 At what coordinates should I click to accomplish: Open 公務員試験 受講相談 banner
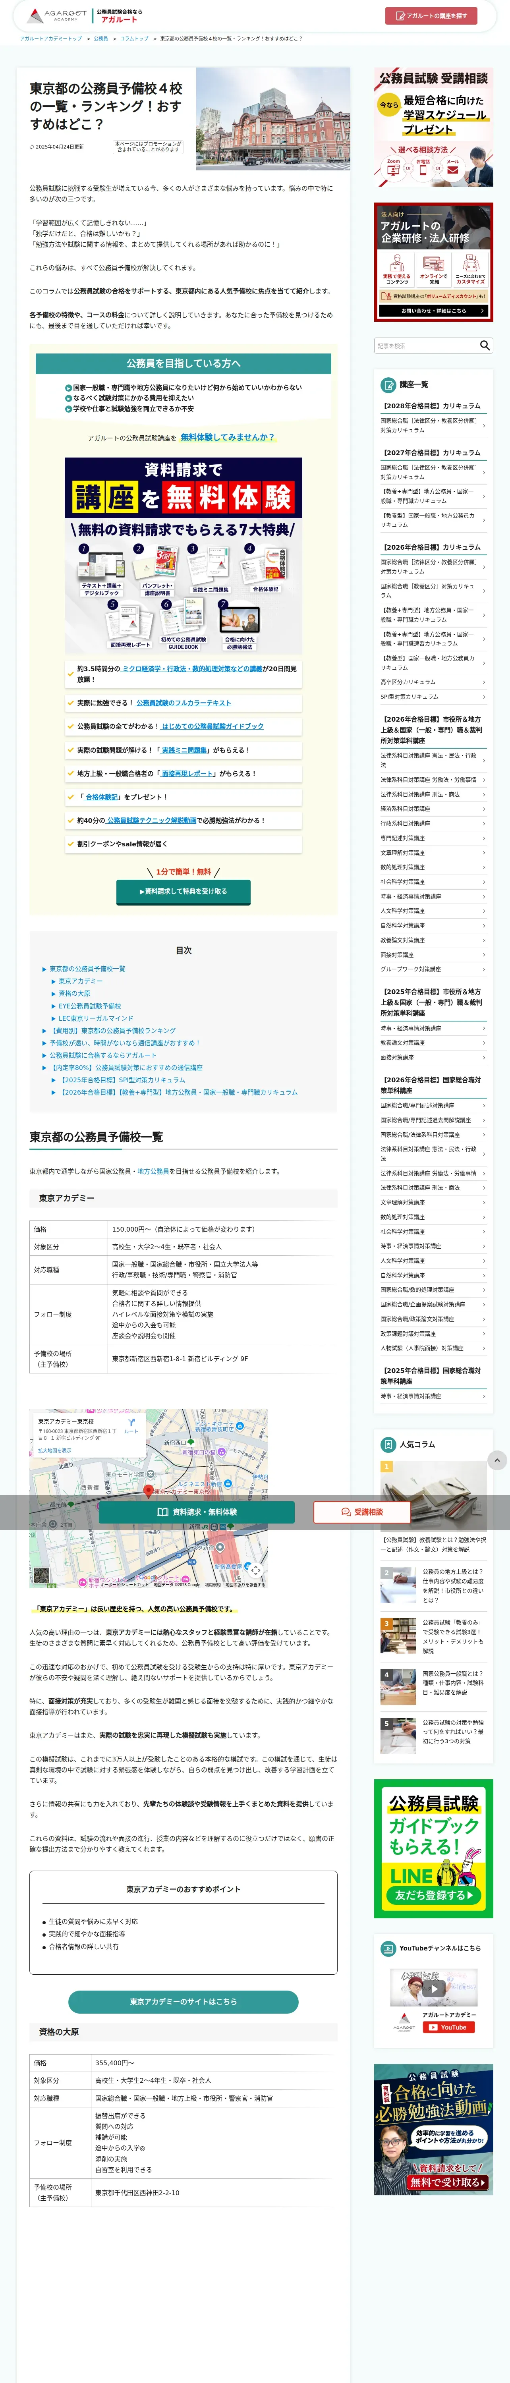[433, 127]
